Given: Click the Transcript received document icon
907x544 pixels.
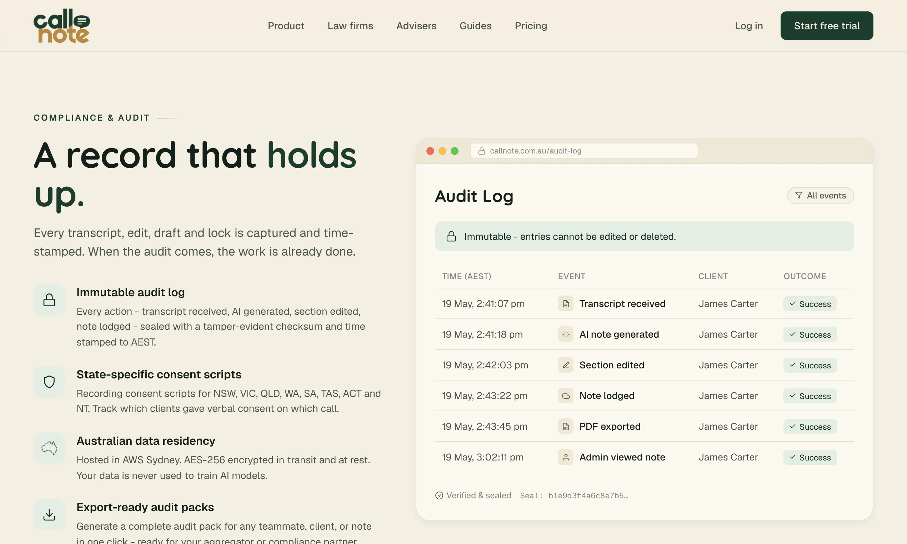Looking at the screenshot, I should pos(566,303).
